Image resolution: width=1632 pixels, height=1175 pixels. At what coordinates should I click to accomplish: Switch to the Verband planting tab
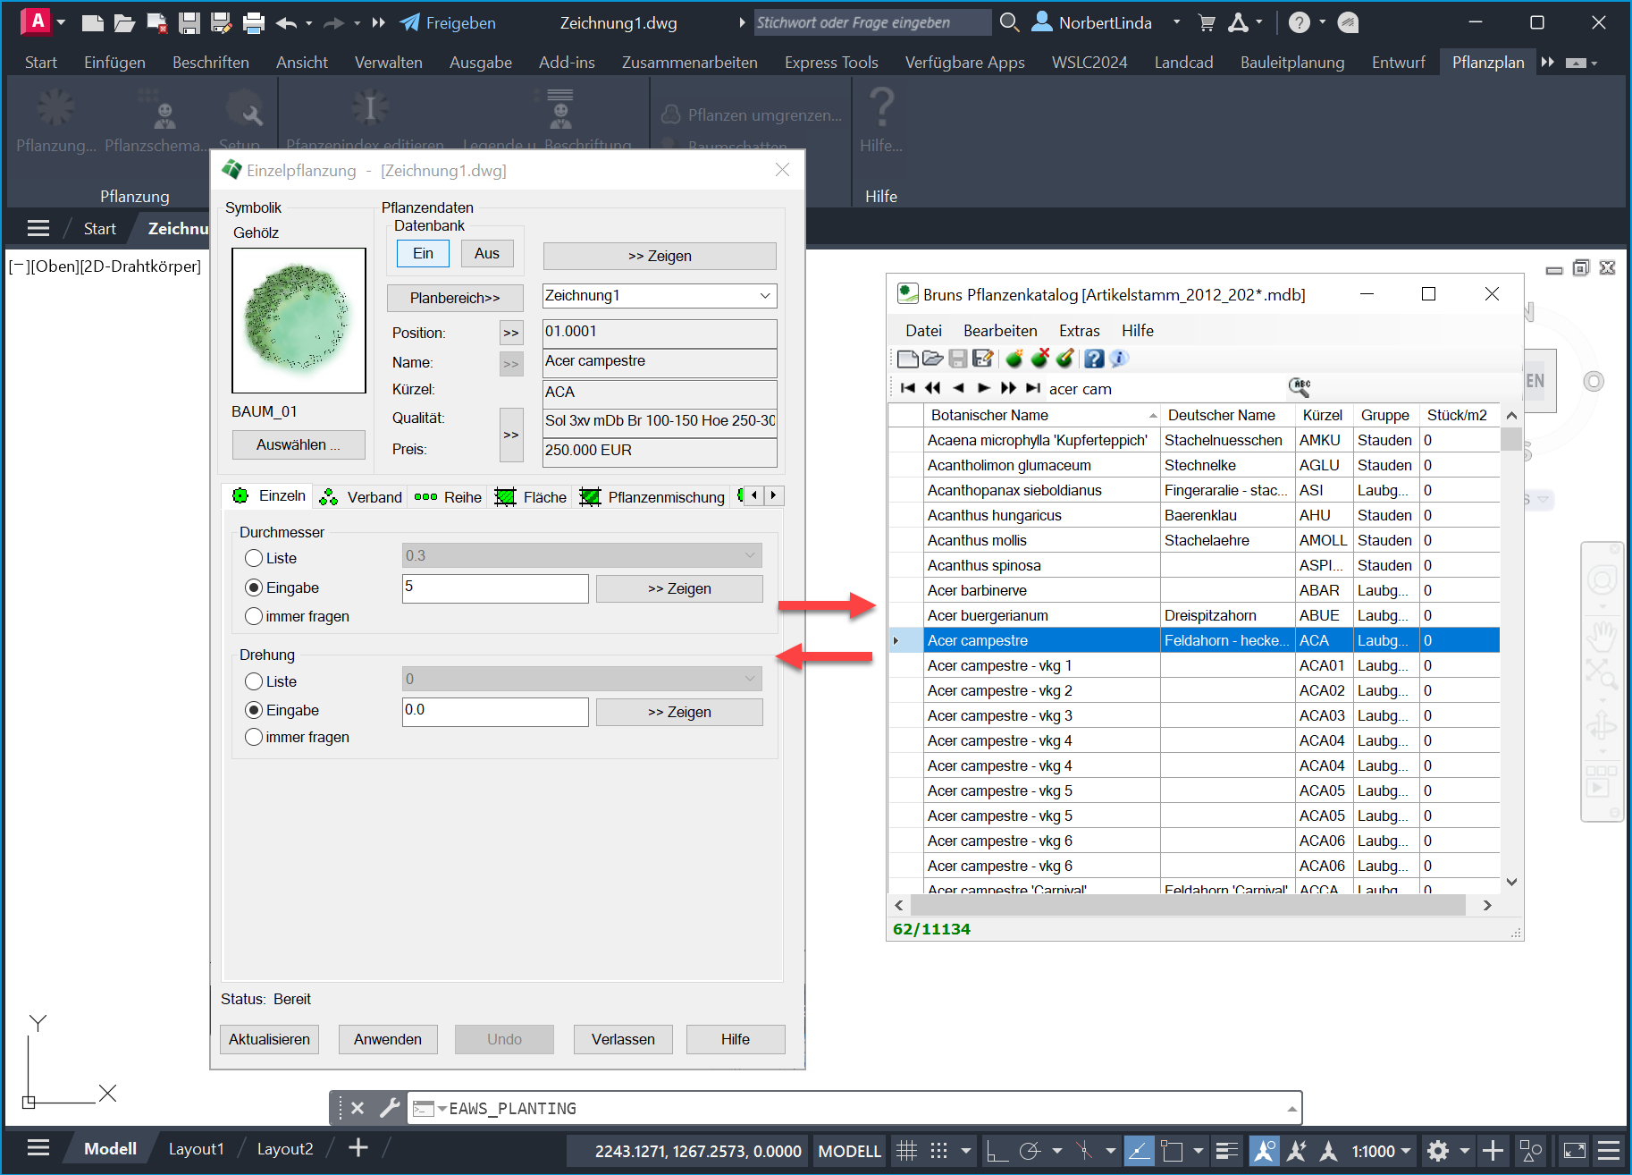362,497
